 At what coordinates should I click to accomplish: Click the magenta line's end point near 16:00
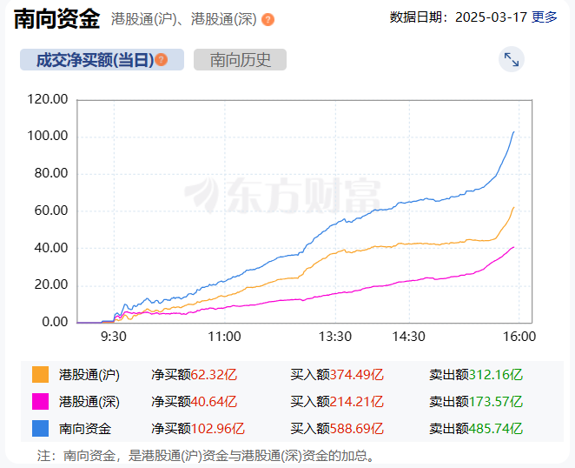tap(513, 247)
